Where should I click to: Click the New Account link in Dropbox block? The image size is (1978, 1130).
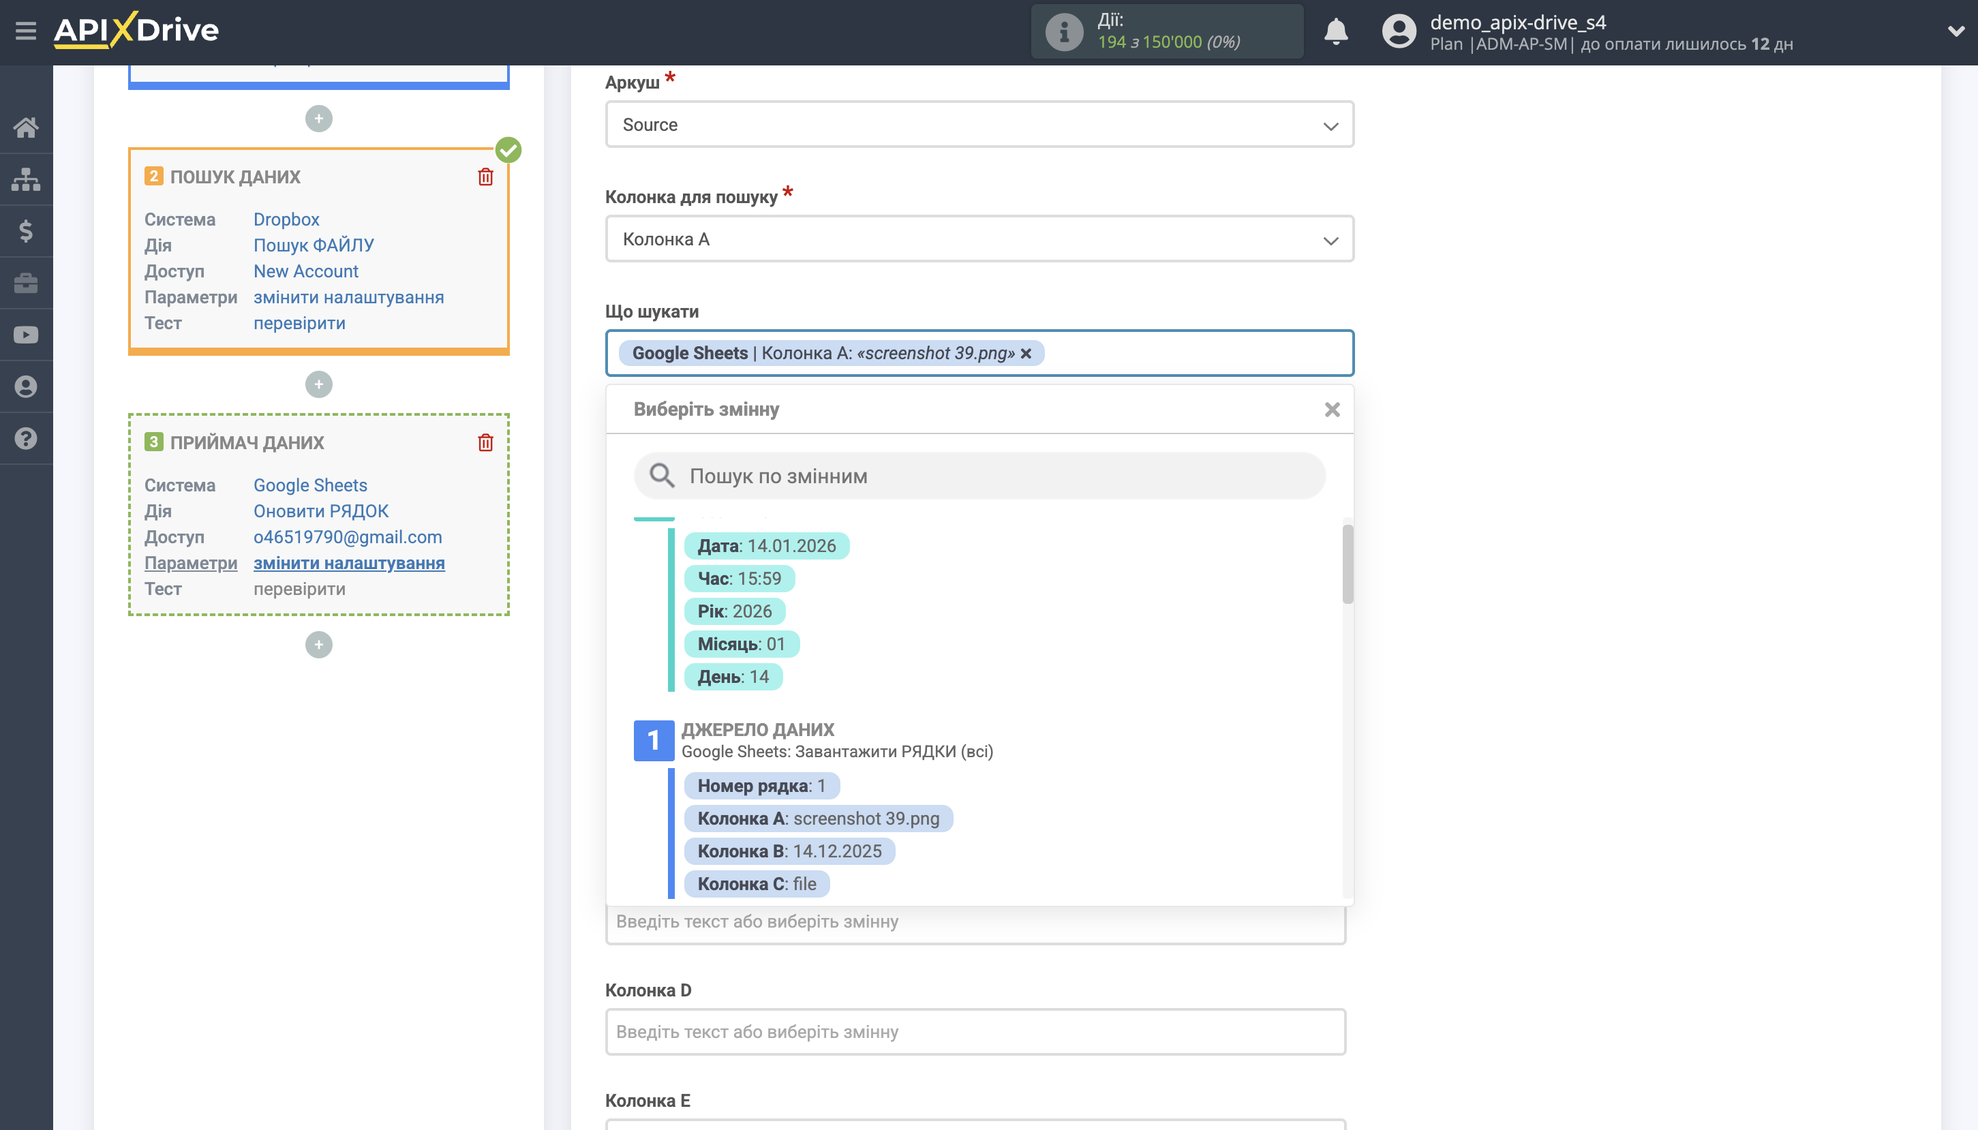pyautogui.click(x=306, y=270)
